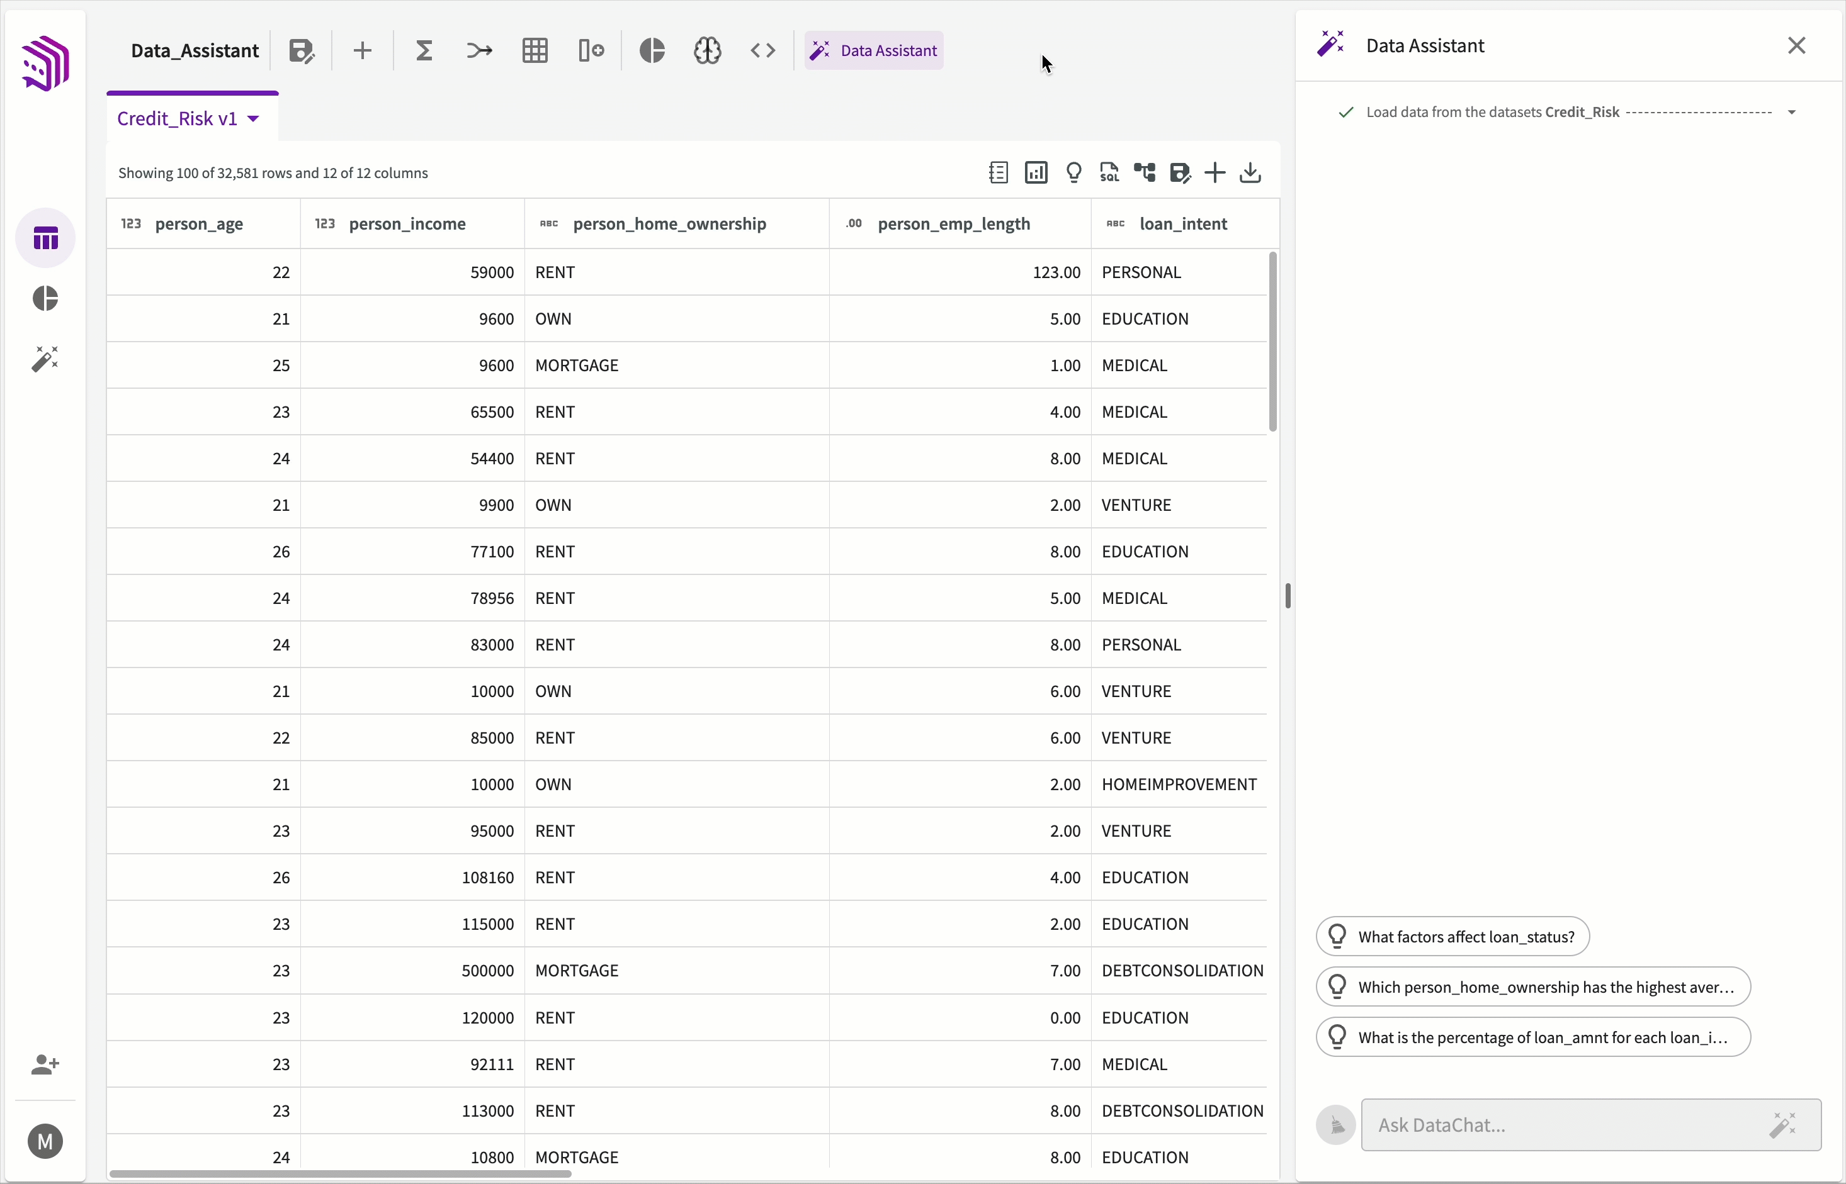Click the vertical table scrollbar
This screenshot has height=1184, width=1846.
pyautogui.click(x=1272, y=342)
